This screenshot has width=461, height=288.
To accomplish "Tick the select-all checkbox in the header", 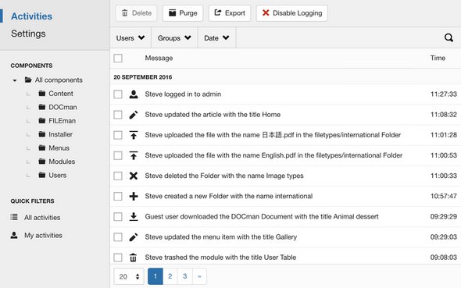I will pyautogui.click(x=118, y=58).
